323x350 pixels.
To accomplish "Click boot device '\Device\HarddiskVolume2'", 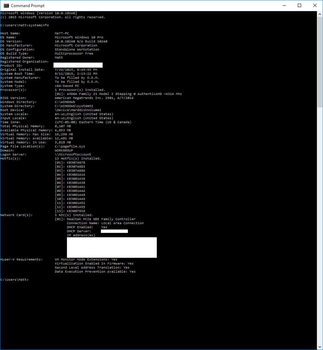I will [78, 110].
